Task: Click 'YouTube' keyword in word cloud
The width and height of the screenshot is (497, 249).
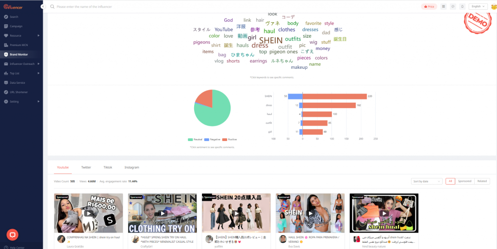Action: (223, 30)
